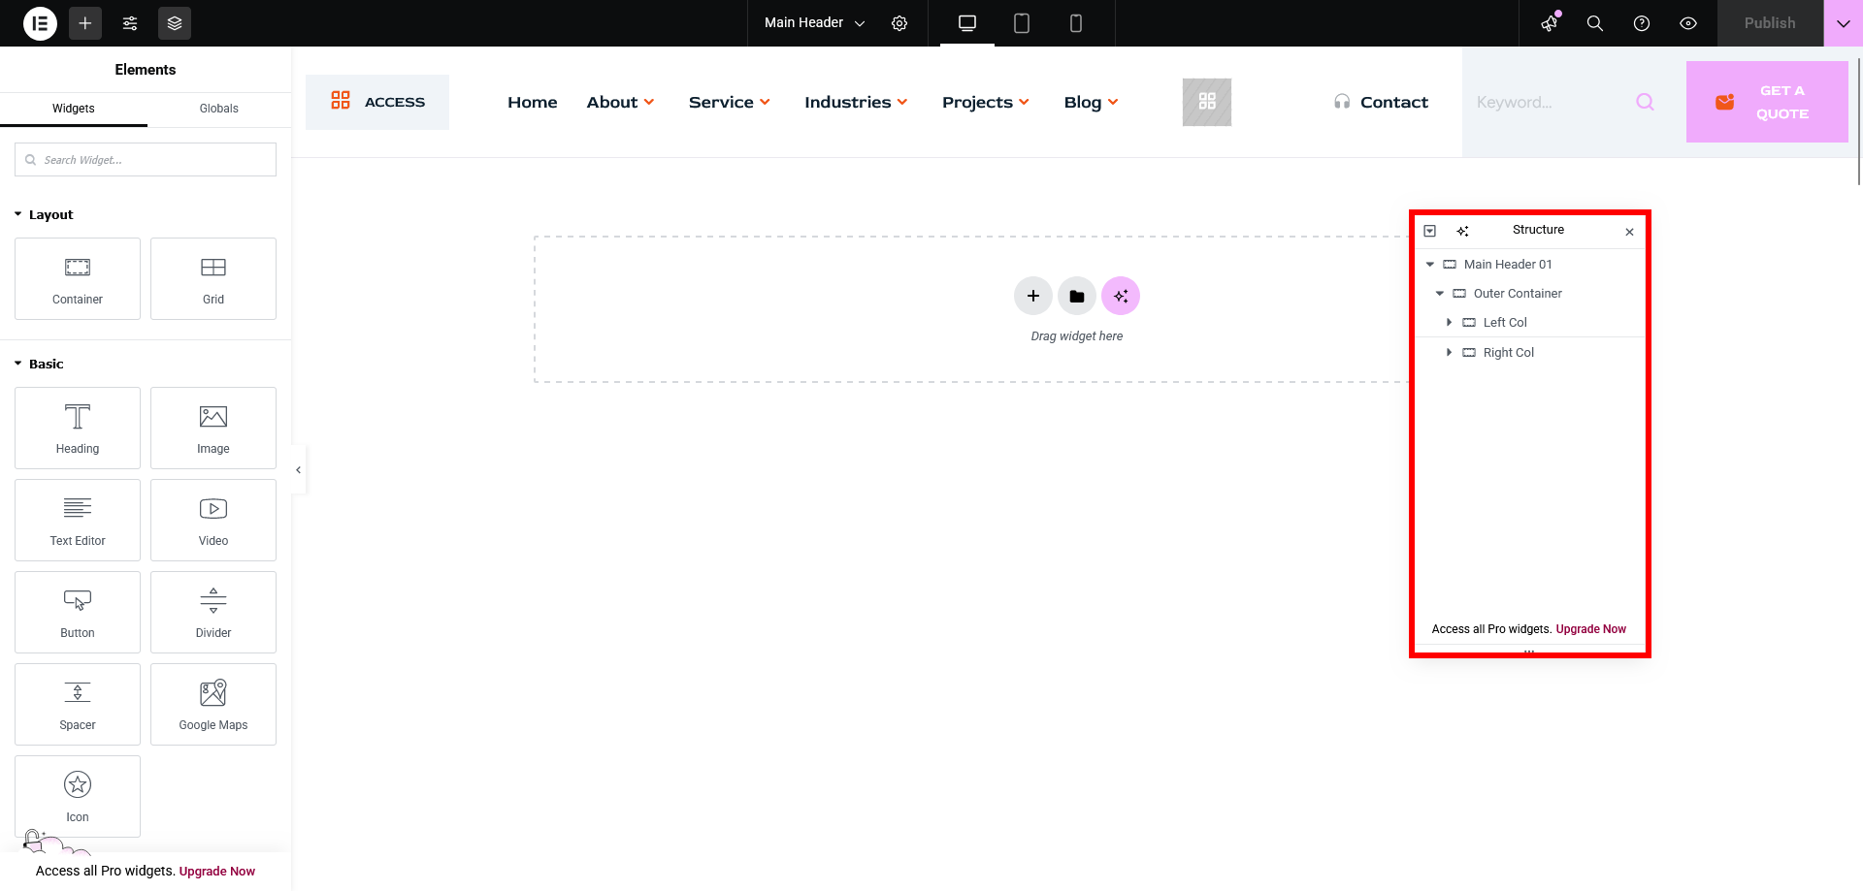
Task: Open Site Settings sliders icon
Action: [x=130, y=23]
